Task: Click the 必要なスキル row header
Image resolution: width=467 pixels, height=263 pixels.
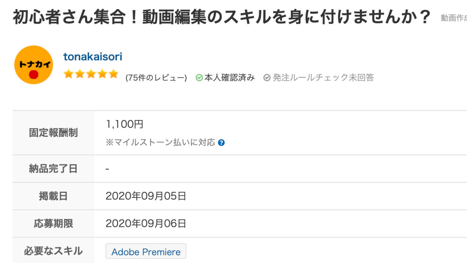Action: point(53,251)
